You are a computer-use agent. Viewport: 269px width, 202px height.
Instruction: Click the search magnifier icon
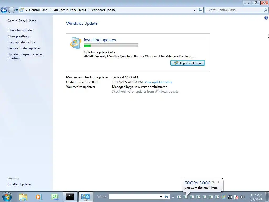click(265, 10)
